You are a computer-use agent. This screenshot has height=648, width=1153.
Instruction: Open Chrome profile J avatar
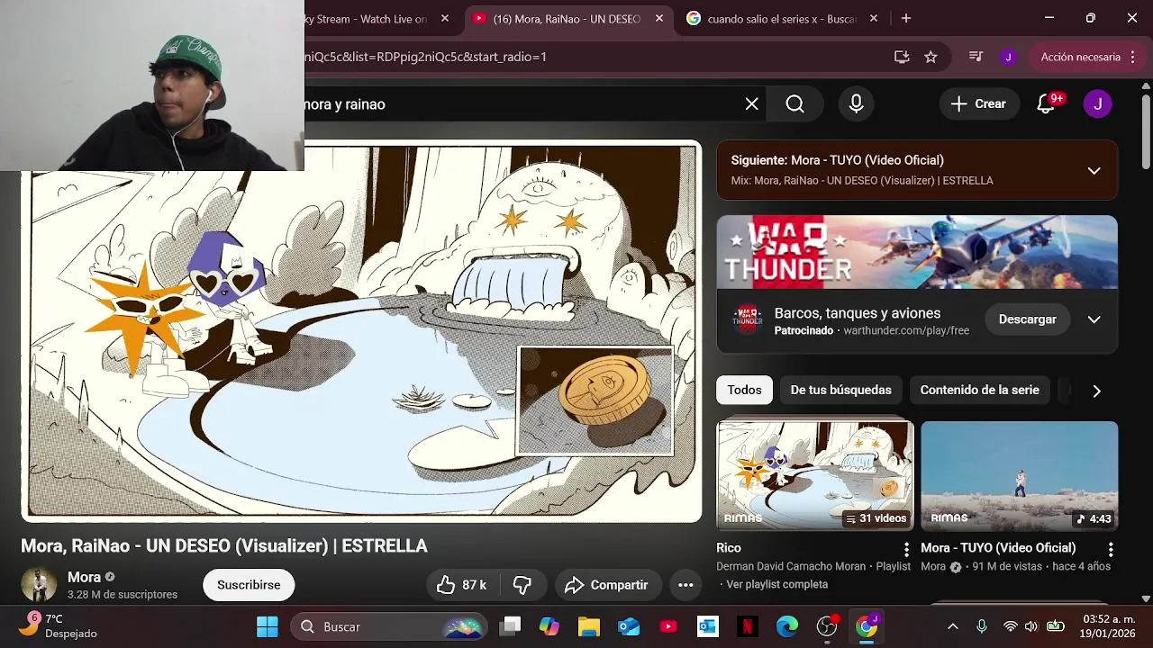click(1008, 57)
